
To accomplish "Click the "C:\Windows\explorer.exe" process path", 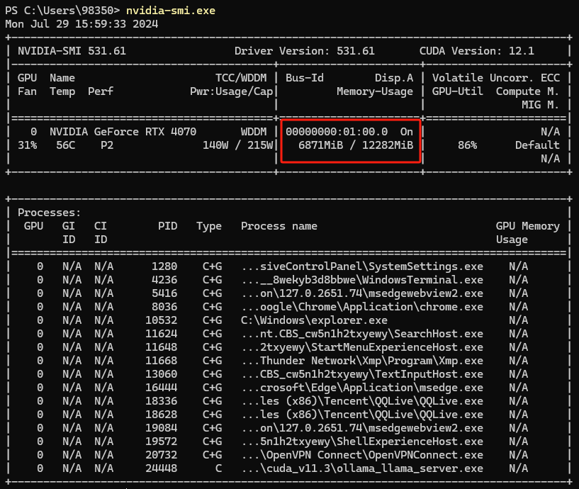I will (x=314, y=320).
